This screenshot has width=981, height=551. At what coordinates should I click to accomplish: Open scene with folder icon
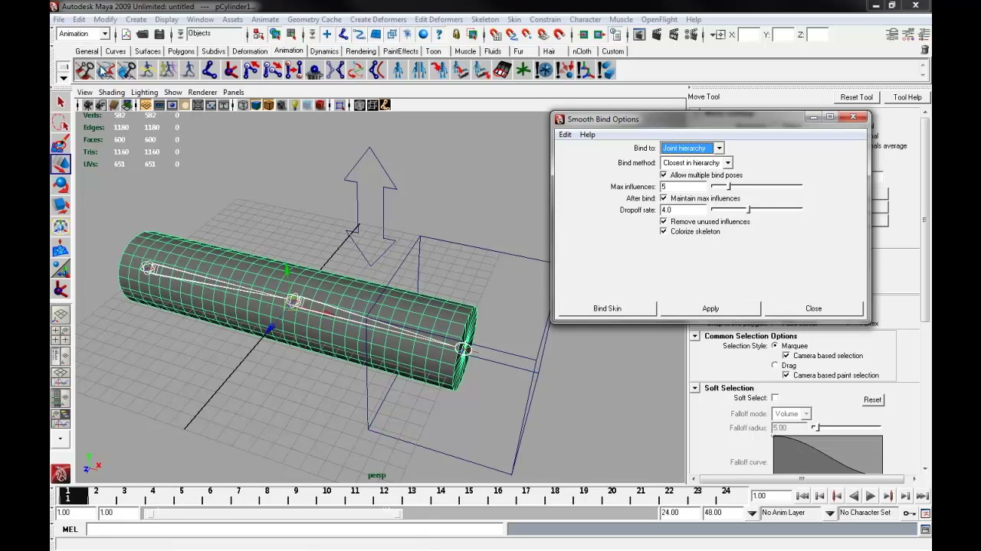pos(143,34)
